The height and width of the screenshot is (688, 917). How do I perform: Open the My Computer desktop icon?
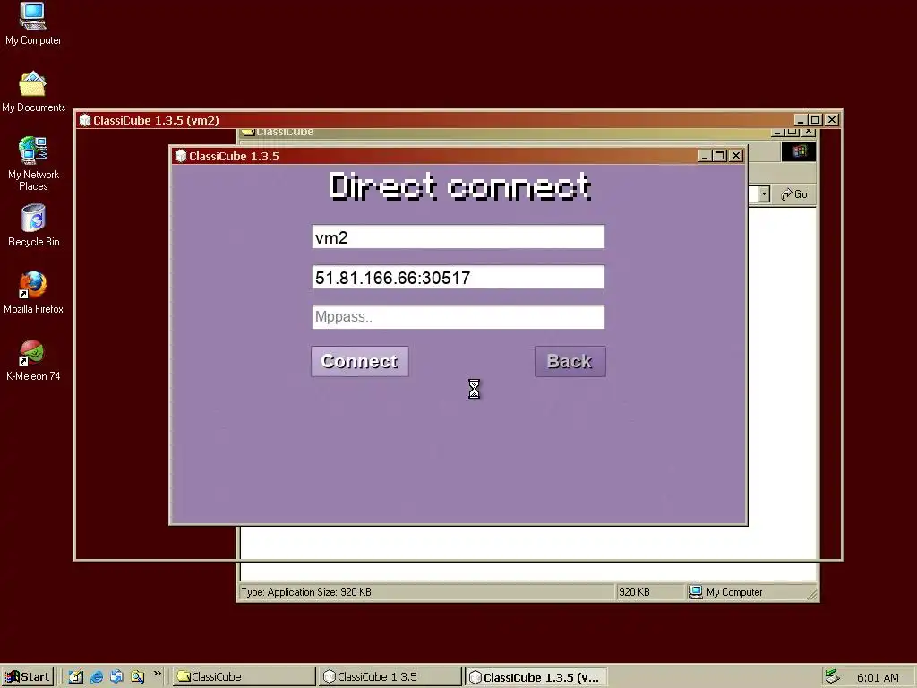click(33, 24)
